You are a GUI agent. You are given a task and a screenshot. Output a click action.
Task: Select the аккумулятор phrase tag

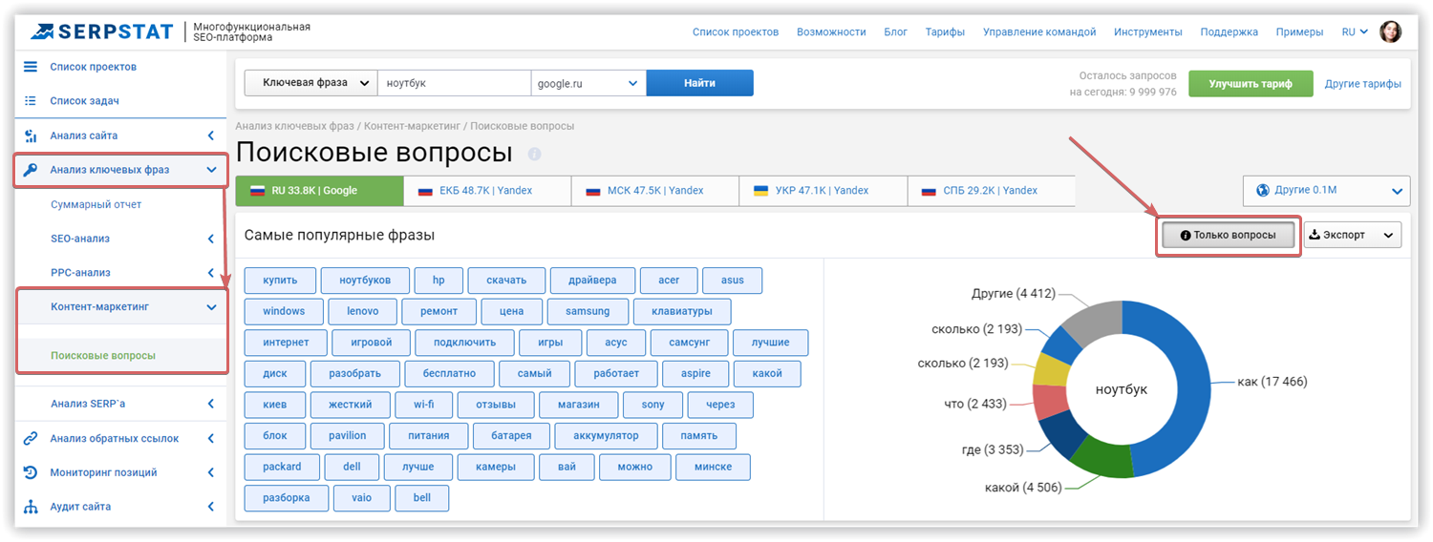[x=606, y=436]
